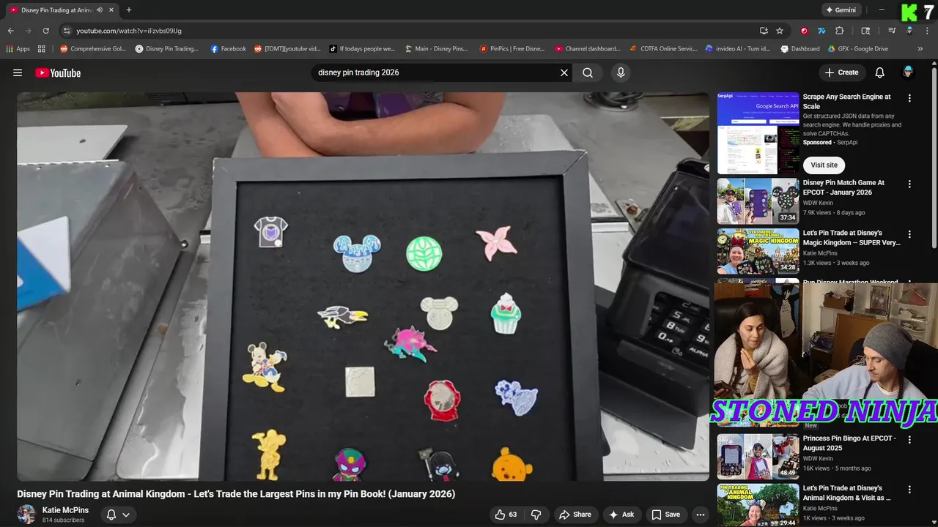Open Comprehensive Gol... bookmark

tap(93, 49)
